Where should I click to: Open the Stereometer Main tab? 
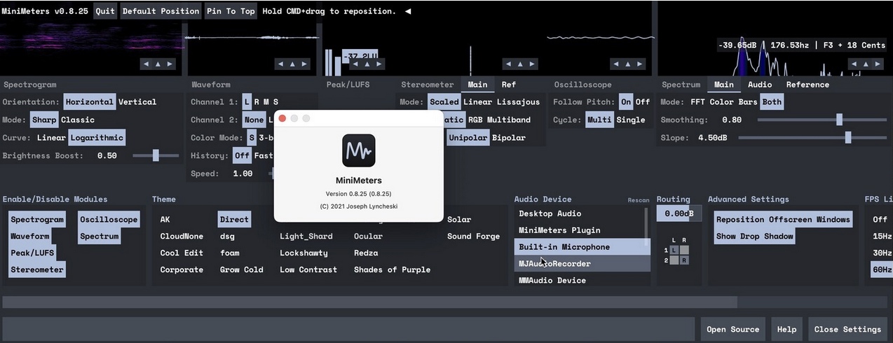tap(477, 85)
